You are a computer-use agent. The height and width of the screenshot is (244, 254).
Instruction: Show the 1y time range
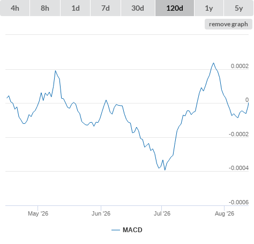click(209, 8)
